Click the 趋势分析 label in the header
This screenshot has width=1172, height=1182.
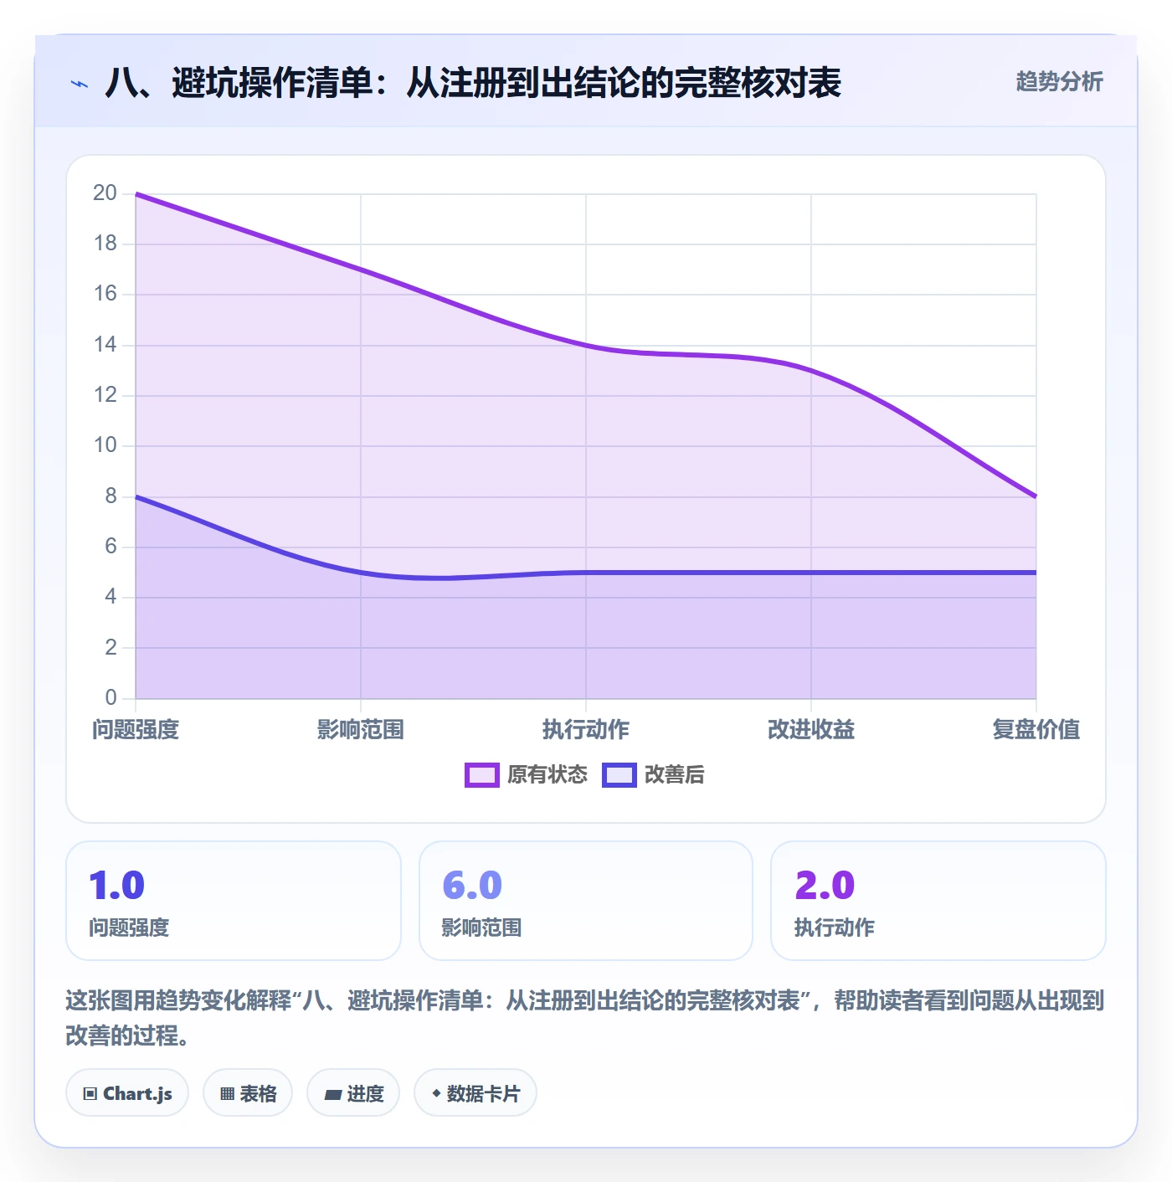[1059, 81]
